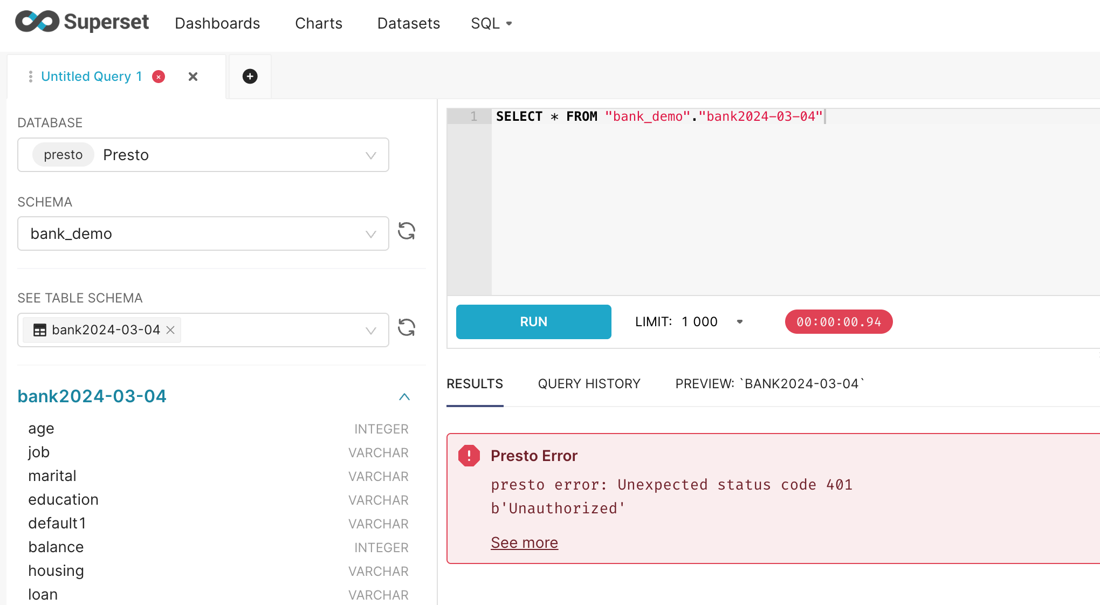Select the balance column row
This screenshot has height=605, width=1100.
pyautogui.click(x=218, y=547)
